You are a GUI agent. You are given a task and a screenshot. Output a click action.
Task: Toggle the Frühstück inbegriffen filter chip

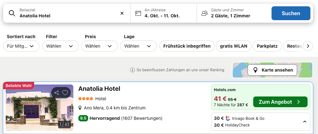187,46
